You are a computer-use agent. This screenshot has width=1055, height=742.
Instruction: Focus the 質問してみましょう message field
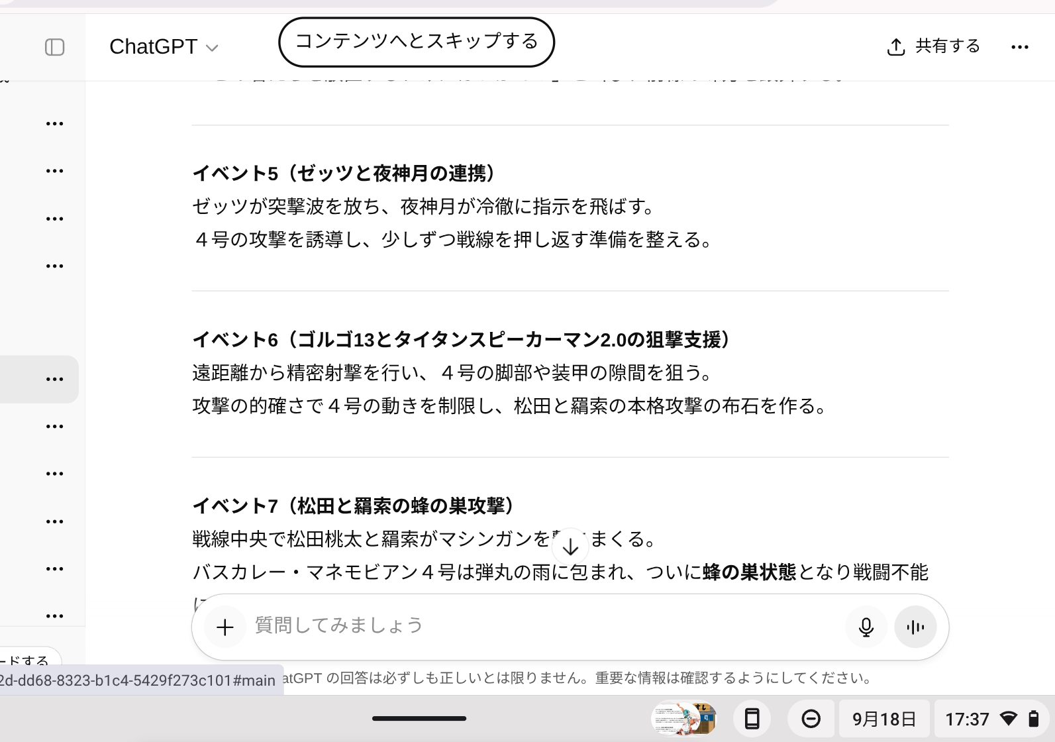tap(543, 626)
